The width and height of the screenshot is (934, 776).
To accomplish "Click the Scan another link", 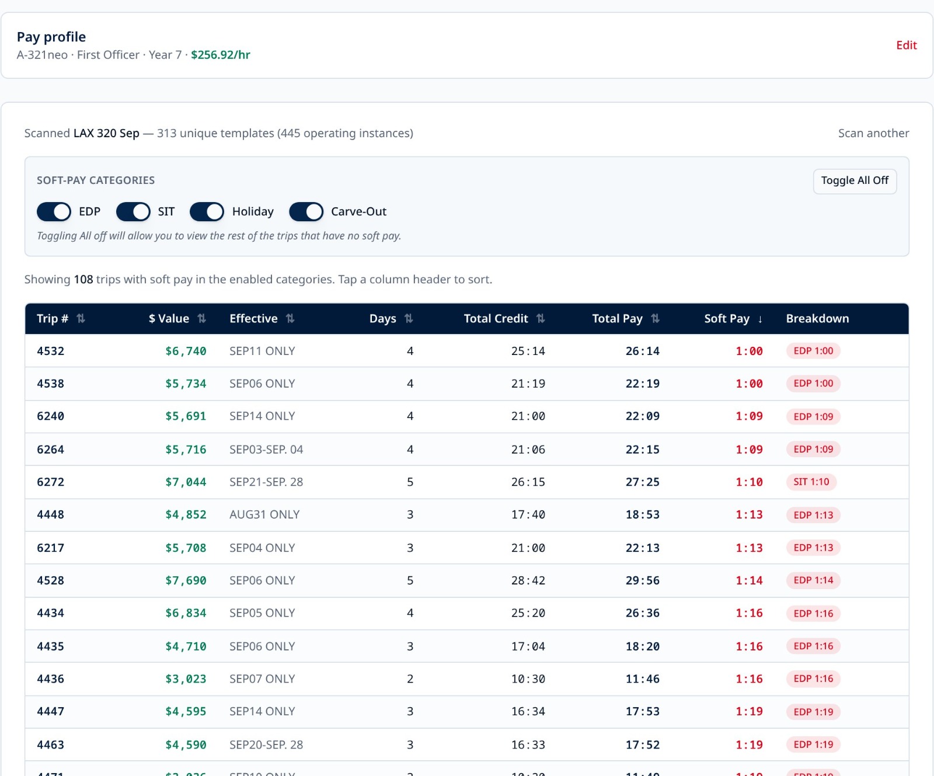I will 873,133.
